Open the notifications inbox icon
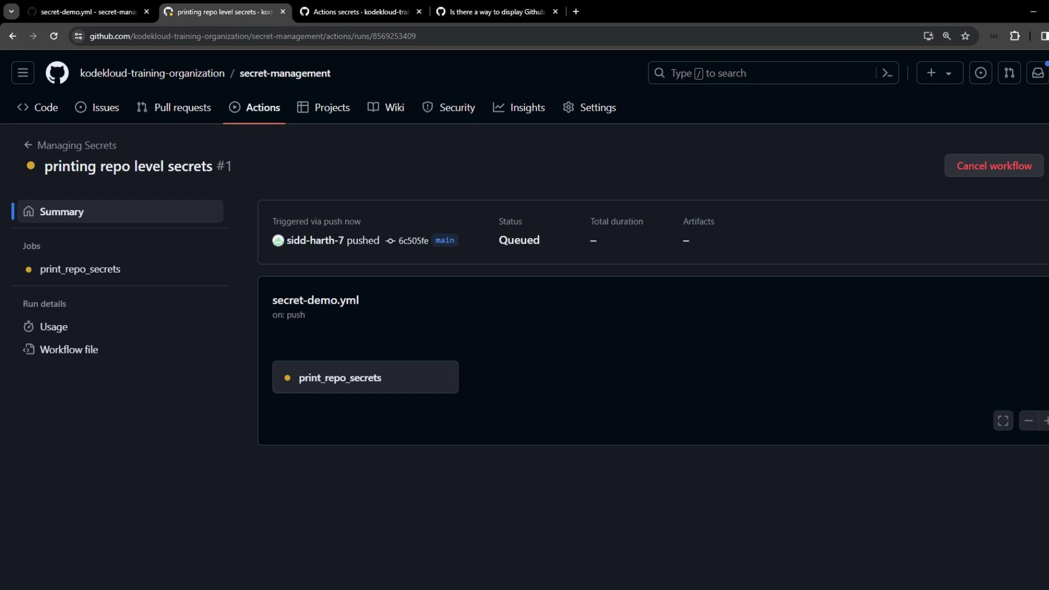Viewport: 1049px width, 590px height. pos(1038,73)
